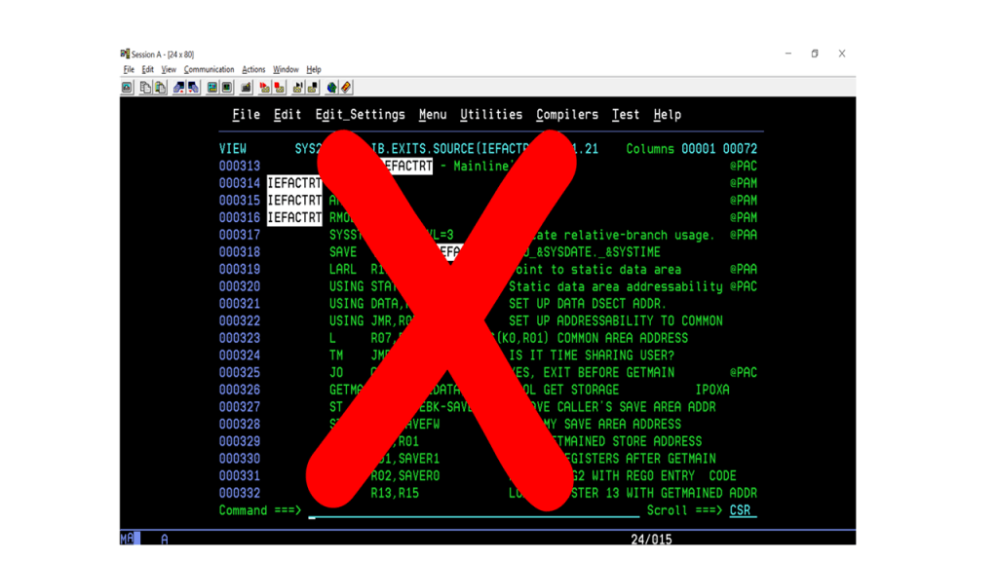Click the Send File to Host icon
Image resolution: width=998 pixels, height=561 pixels.
click(179, 87)
